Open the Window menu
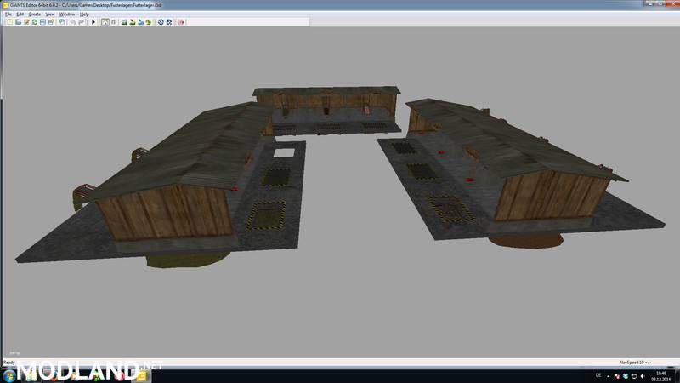 click(67, 14)
